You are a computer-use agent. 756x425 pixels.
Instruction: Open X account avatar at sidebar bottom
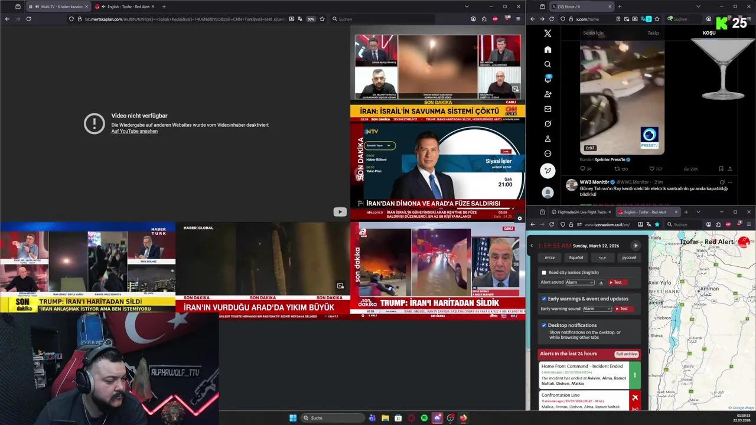point(548,192)
